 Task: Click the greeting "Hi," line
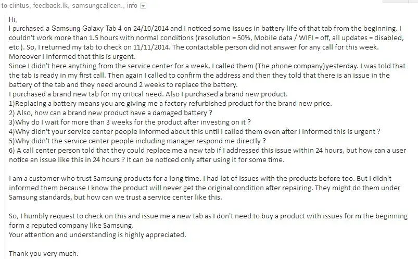coord(13,20)
